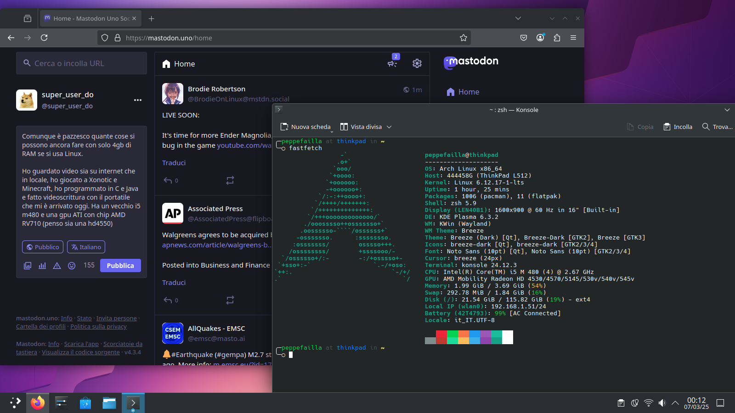735x413 pixels.
Task: Bookmark this page with the star icon
Action: 464,38
